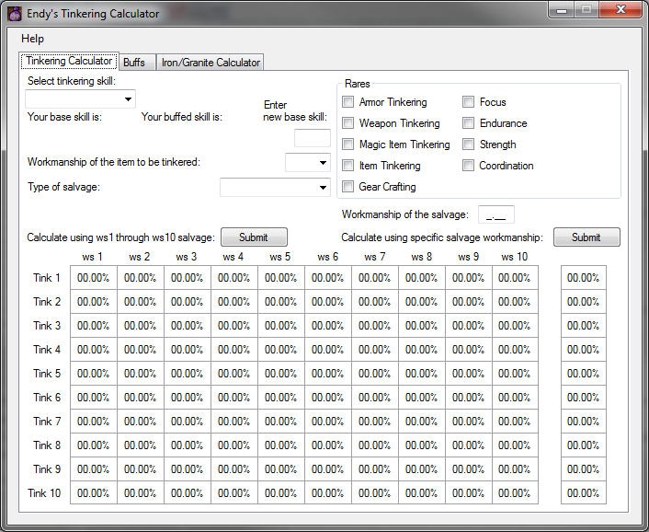Switch to the Buffs tab

point(134,63)
